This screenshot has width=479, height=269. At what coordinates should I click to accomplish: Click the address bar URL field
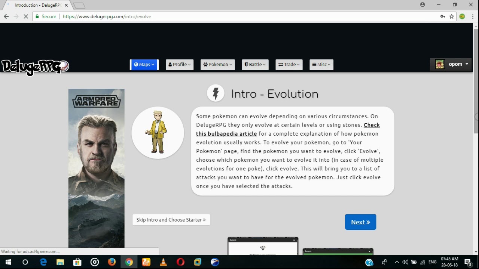click(239, 16)
